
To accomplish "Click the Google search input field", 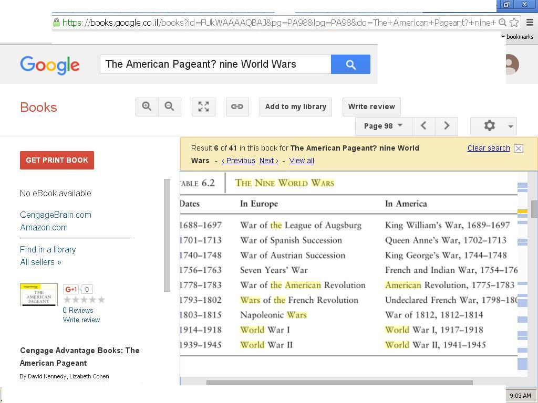I will click(215, 64).
